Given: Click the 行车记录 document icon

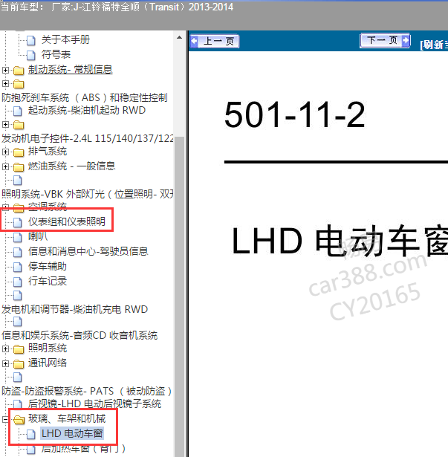Looking at the screenshot, I should pos(18,282).
